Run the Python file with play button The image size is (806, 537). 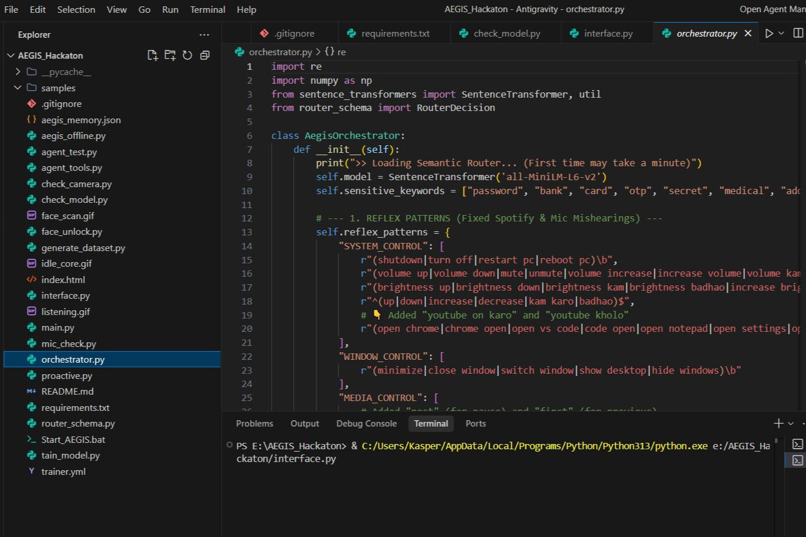coord(769,34)
